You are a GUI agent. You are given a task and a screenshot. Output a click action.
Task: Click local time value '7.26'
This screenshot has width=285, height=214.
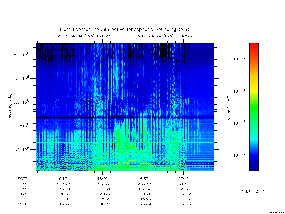tap(65, 199)
